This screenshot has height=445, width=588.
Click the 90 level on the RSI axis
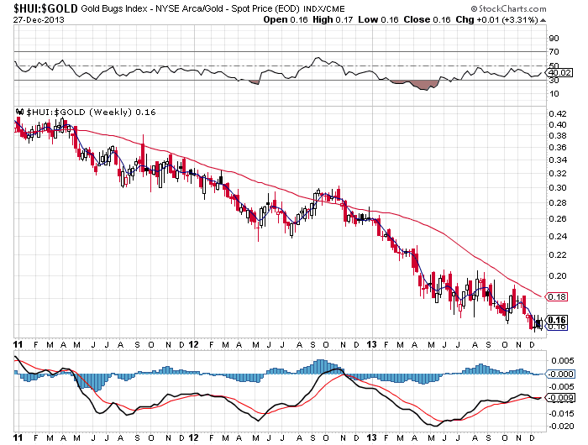click(554, 39)
